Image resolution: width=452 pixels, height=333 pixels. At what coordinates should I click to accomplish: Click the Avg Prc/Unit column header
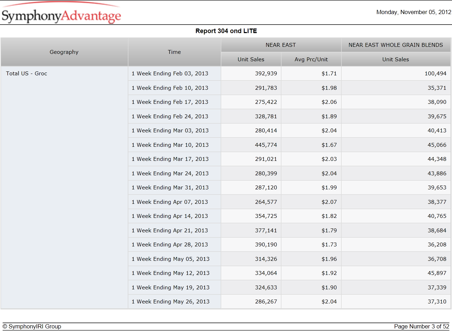point(311,59)
